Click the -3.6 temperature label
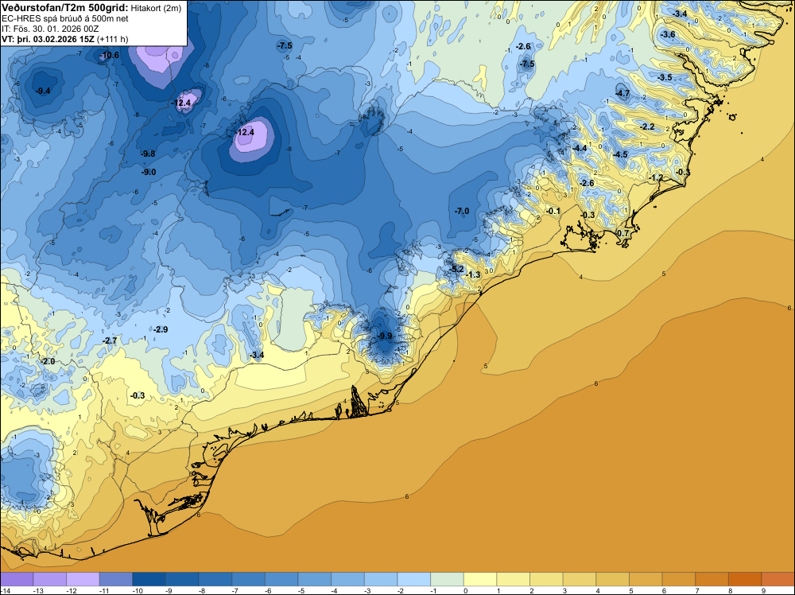Image resolution: width=795 pixels, height=595 pixels. [x=668, y=35]
